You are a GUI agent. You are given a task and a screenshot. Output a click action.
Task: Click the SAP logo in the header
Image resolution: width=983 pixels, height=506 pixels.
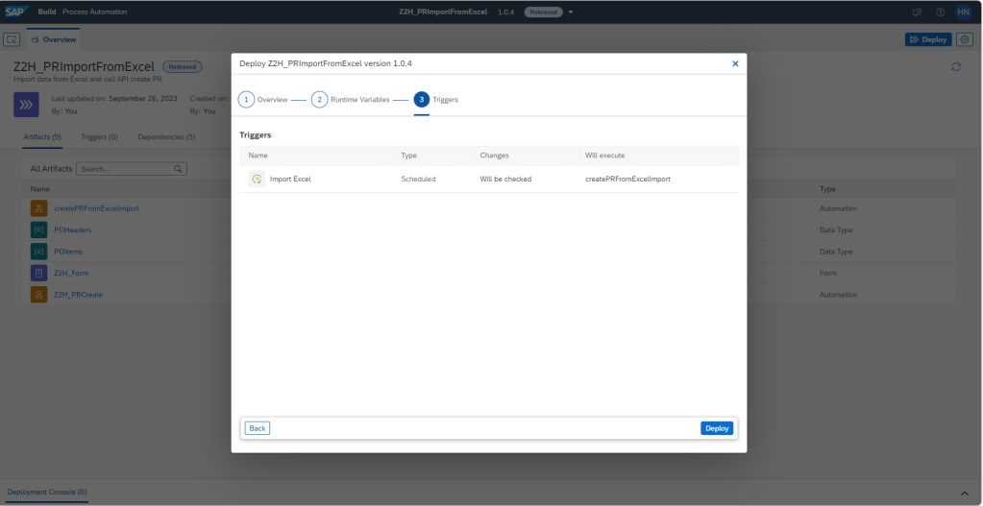16,12
